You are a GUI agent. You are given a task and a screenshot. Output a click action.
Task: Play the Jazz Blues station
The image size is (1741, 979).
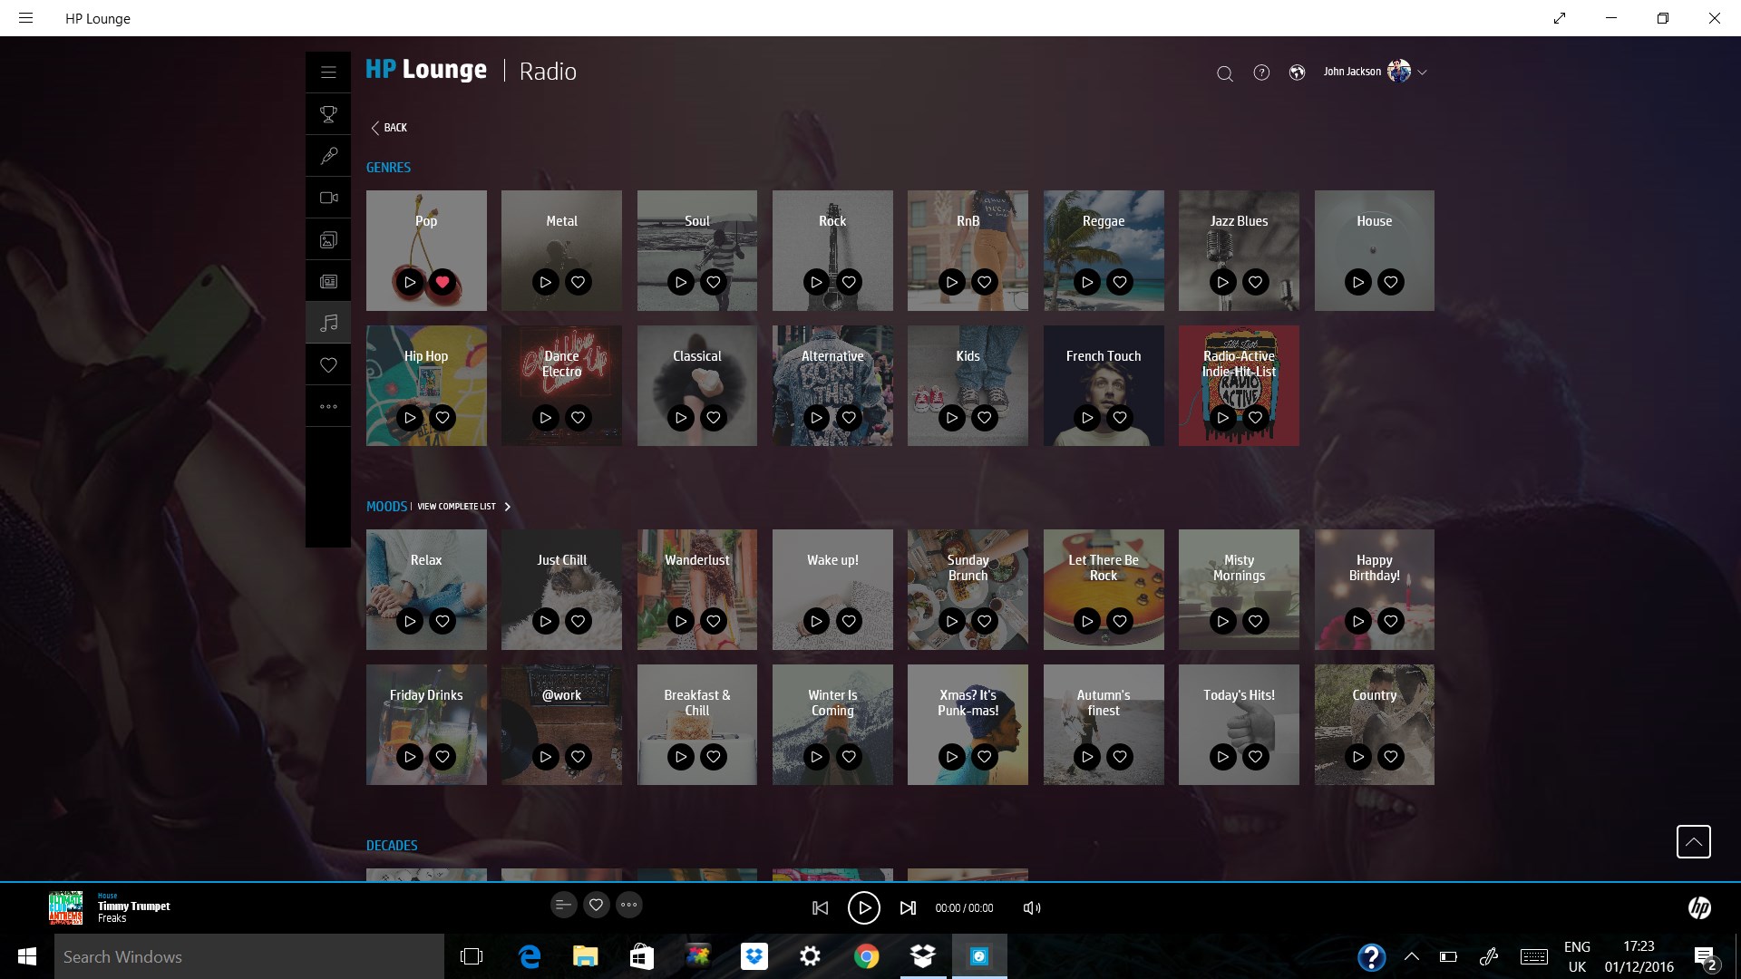pos(1222,282)
